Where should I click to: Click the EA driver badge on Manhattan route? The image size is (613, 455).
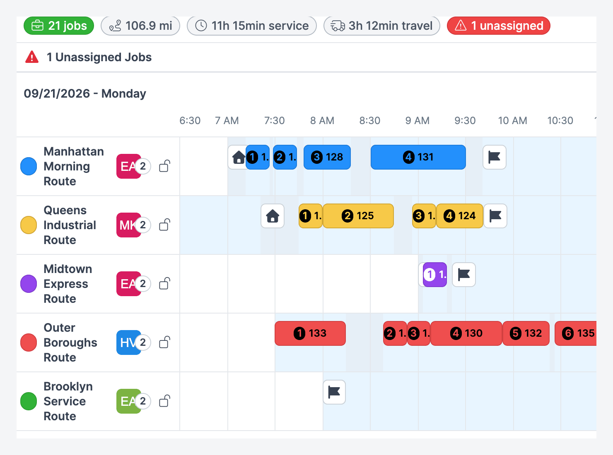point(128,166)
